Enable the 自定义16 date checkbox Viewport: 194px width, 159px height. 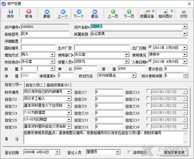[148, 112]
